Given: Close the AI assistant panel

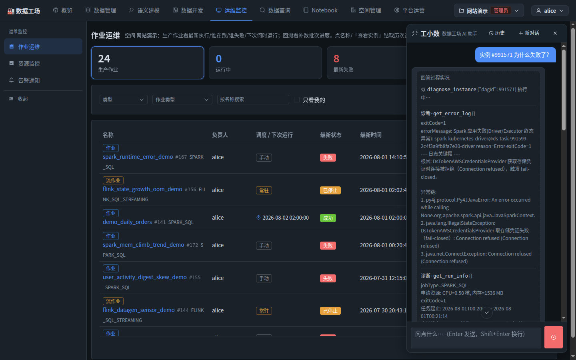Looking at the screenshot, I should 555,33.
